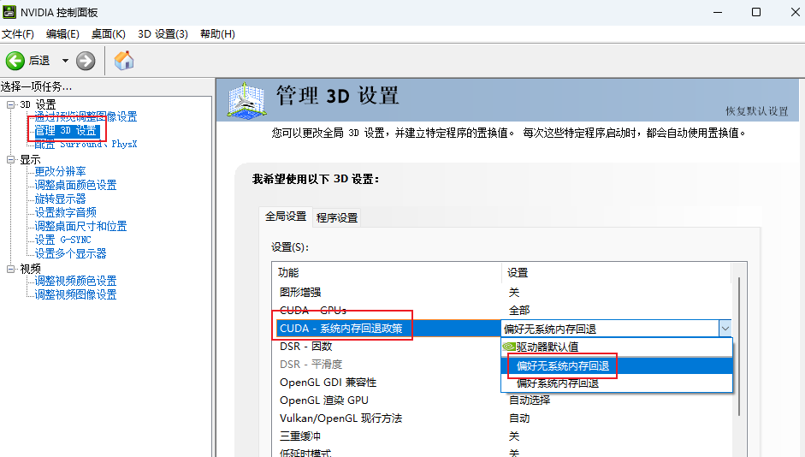Open 调整视频颜色设置 task
Screen dimensions: 805x457
[x=75, y=281]
